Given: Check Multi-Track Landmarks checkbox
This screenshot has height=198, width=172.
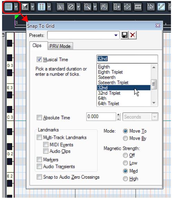Looking at the screenshot, I should [39, 137].
